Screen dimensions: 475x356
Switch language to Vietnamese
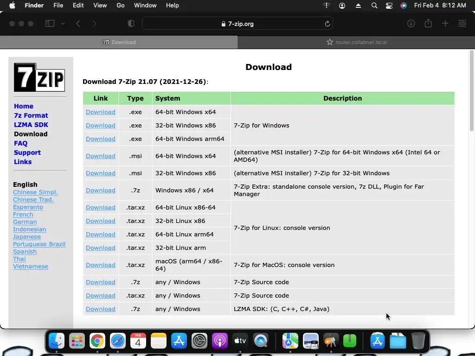[x=31, y=267]
